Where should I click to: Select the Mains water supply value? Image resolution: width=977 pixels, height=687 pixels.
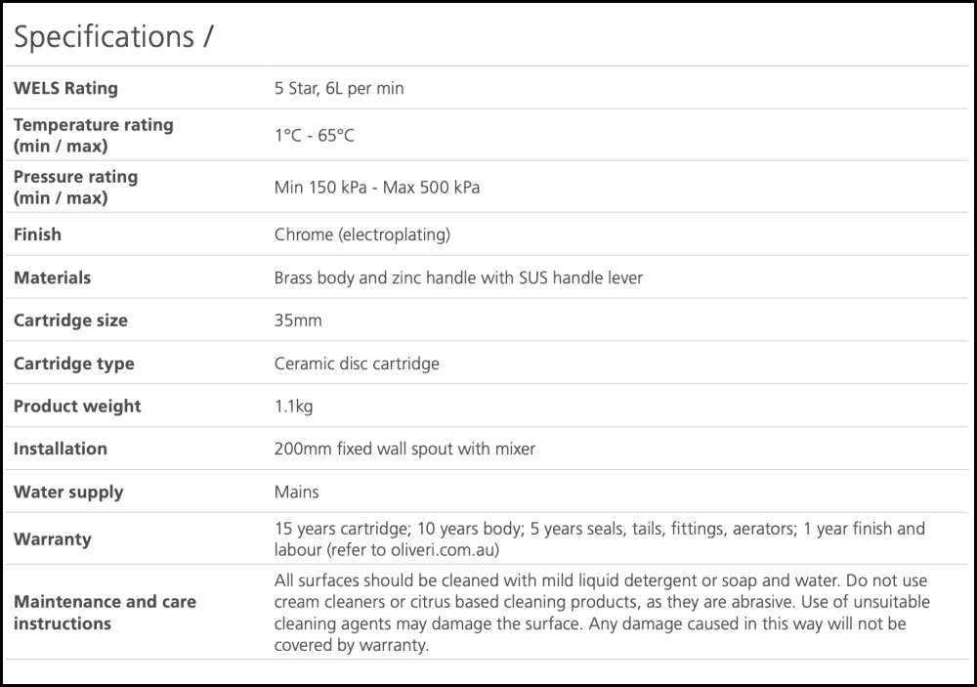297,493
